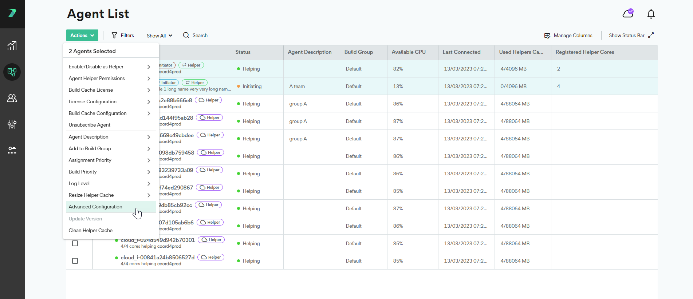The height and width of the screenshot is (299, 693).
Task: Open the analytics chart sidebar icon
Action: 12,46
